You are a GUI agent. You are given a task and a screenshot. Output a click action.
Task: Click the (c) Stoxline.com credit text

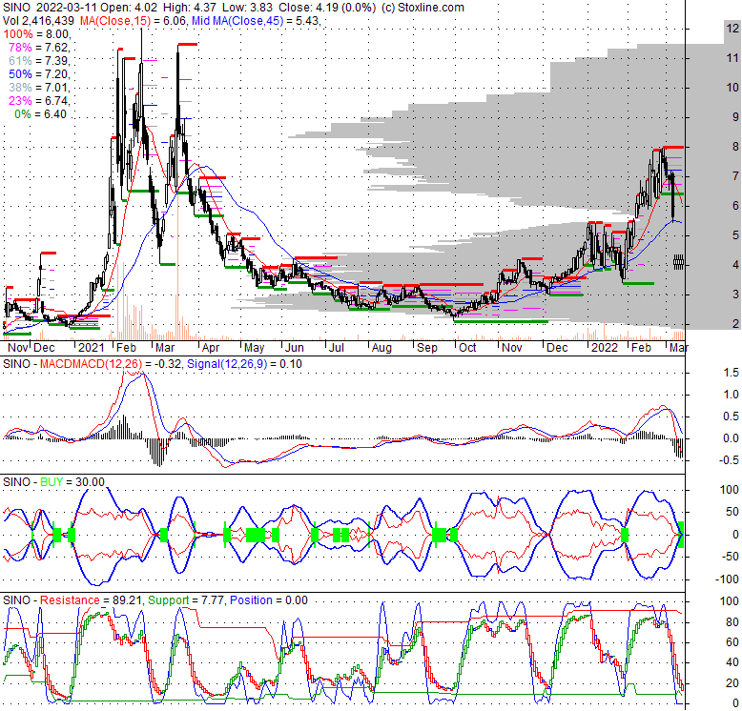point(423,8)
